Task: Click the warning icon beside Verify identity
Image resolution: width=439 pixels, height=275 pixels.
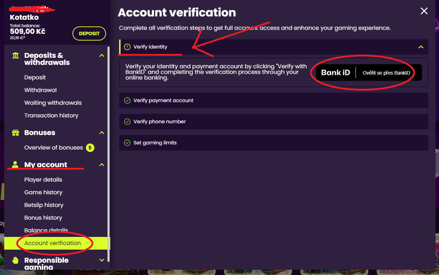Action: [127, 47]
